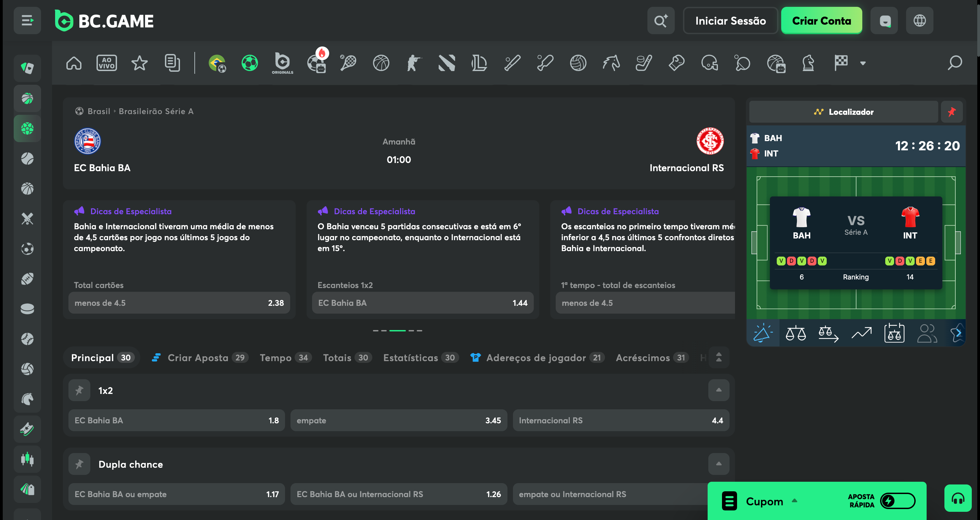Image resolution: width=980 pixels, height=520 pixels.
Task: Select the tennis racket sport icon
Action: pos(348,63)
